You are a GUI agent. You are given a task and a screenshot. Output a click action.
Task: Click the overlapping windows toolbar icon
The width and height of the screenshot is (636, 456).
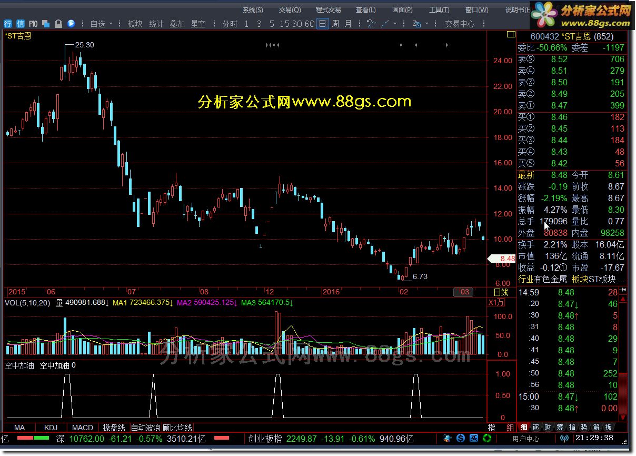(x=46, y=24)
